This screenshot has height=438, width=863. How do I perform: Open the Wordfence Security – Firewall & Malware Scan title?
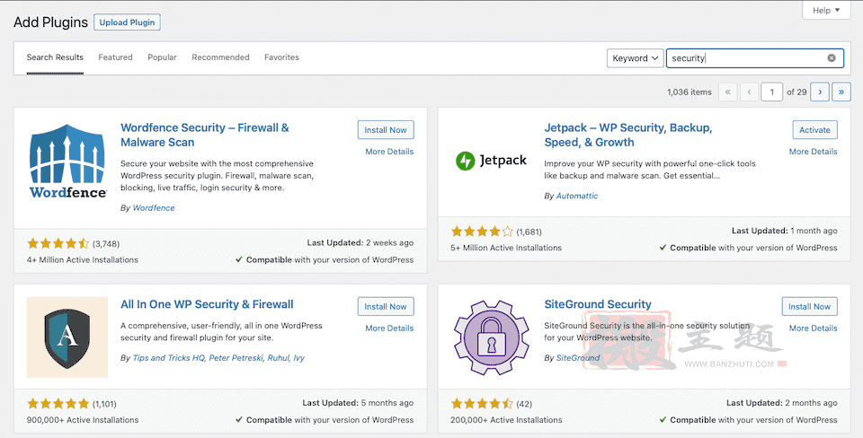click(205, 135)
